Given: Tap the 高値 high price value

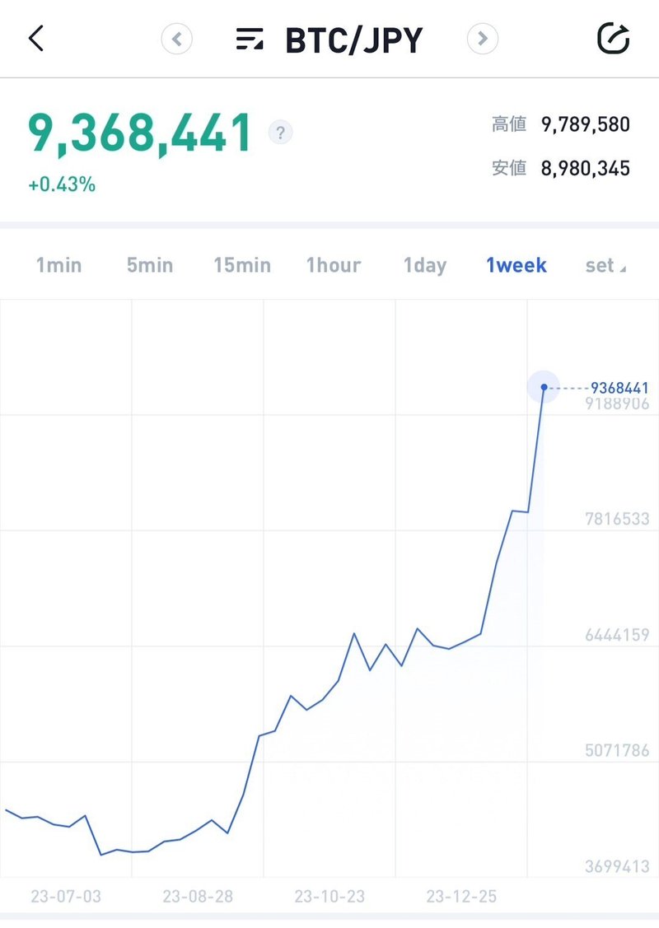Looking at the screenshot, I should point(585,124).
